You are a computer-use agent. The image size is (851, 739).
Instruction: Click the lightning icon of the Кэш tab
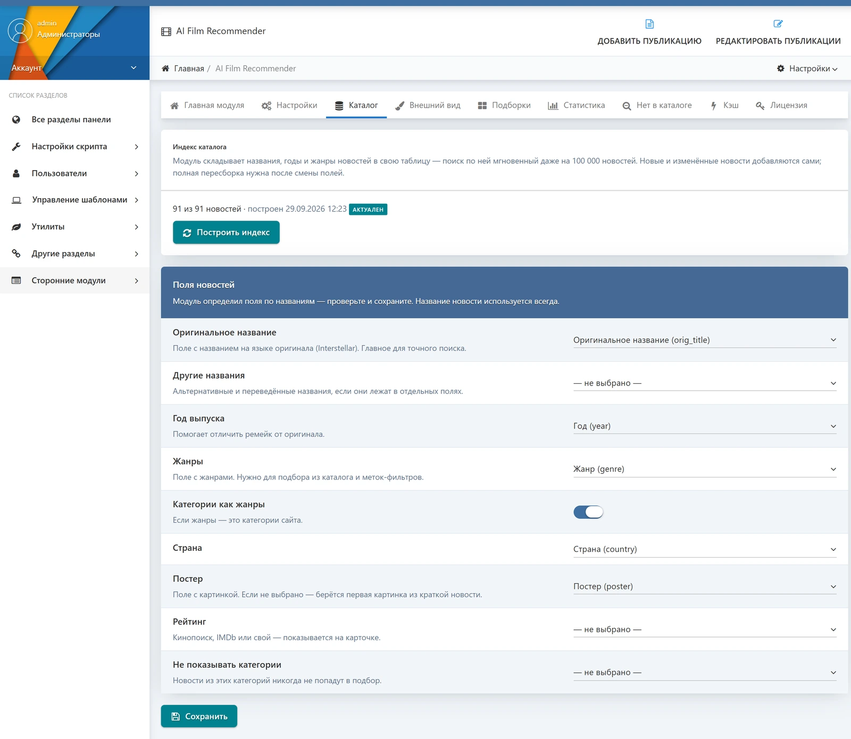point(714,106)
